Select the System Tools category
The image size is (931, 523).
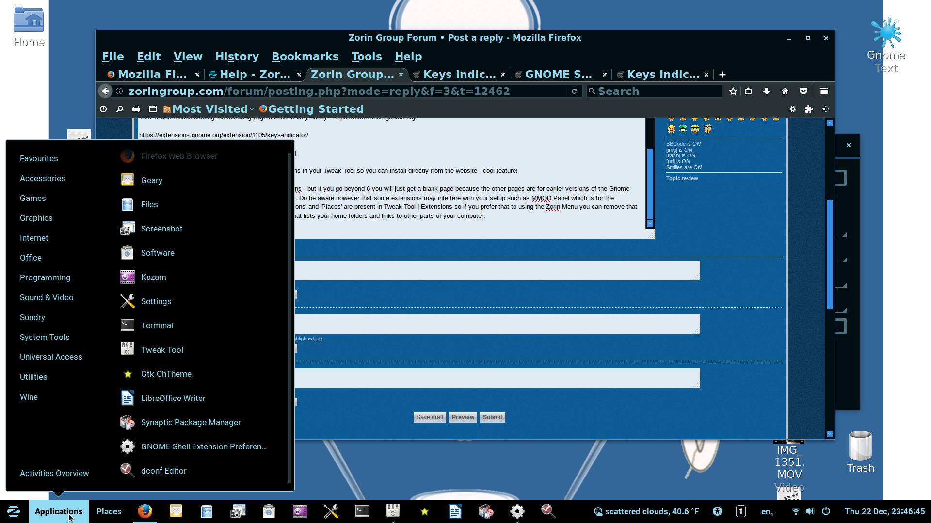tap(45, 337)
